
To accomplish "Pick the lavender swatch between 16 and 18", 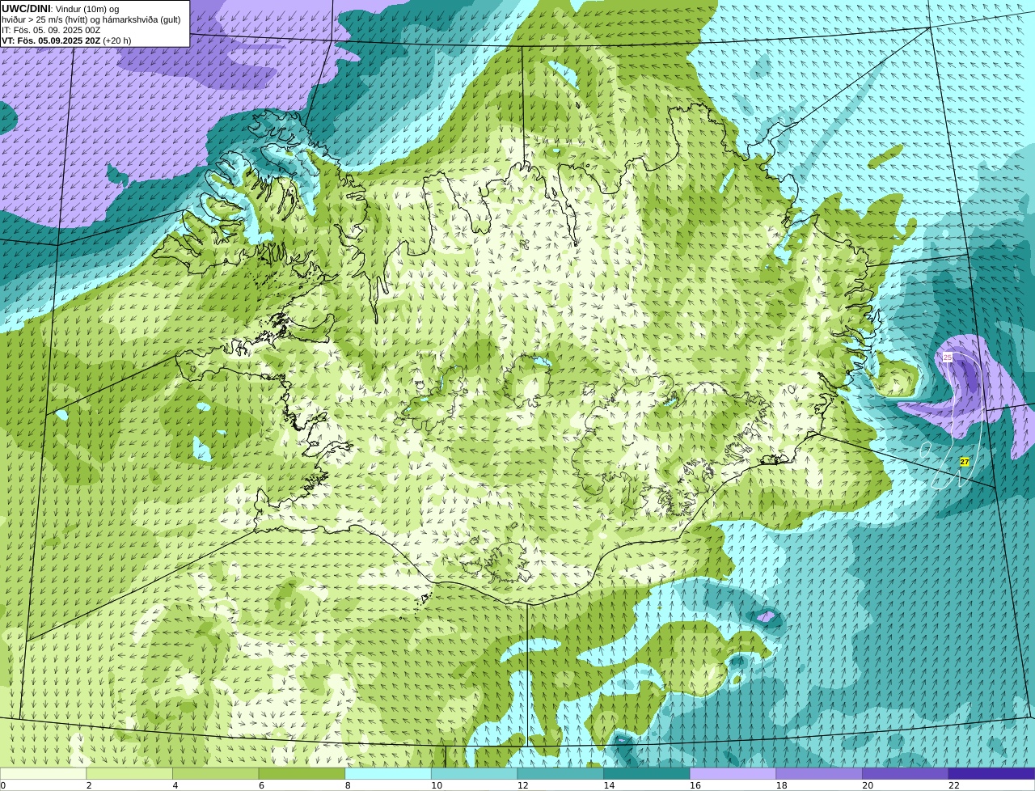I will tap(733, 773).
